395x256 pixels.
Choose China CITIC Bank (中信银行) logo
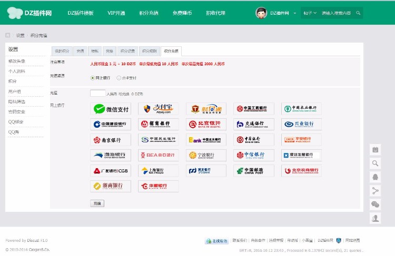[x=254, y=155]
